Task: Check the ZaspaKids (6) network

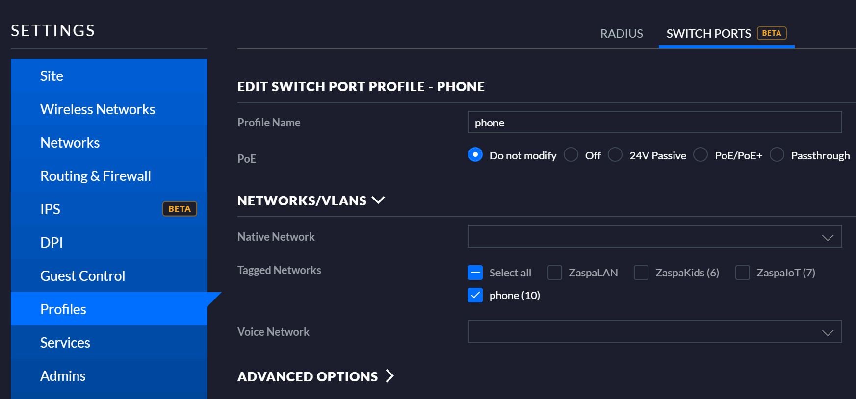Action: 641,273
